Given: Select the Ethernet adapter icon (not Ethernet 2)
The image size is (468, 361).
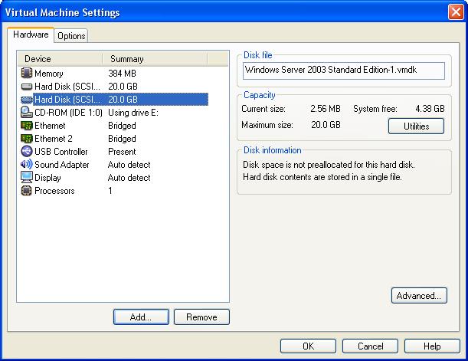Looking at the screenshot, I should click(x=27, y=125).
